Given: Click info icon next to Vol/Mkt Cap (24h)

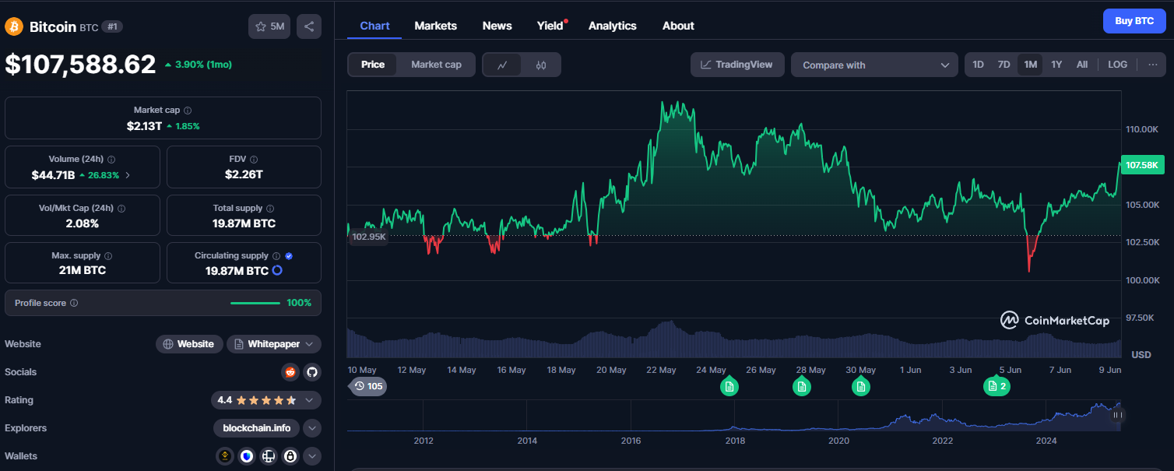Looking at the screenshot, I should tap(121, 209).
